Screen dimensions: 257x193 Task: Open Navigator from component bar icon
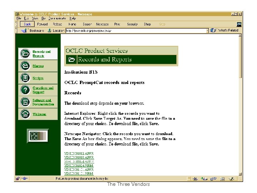click(x=195, y=179)
